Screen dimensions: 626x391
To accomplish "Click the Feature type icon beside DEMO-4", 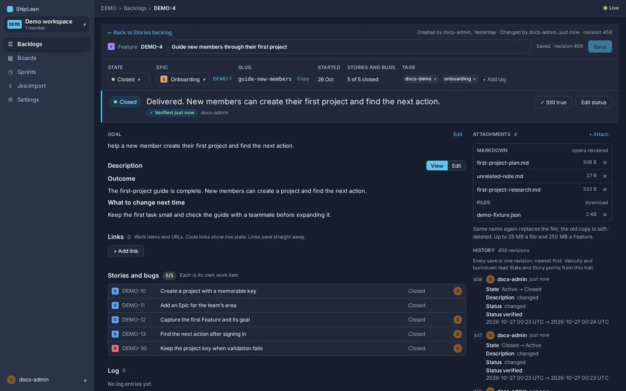I will pyautogui.click(x=111, y=46).
